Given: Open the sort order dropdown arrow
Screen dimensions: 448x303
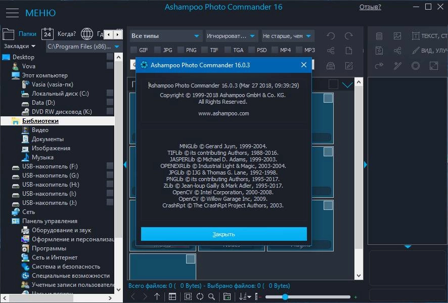Looking at the screenshot, I should pyautogui.click(x=249, y=297).
